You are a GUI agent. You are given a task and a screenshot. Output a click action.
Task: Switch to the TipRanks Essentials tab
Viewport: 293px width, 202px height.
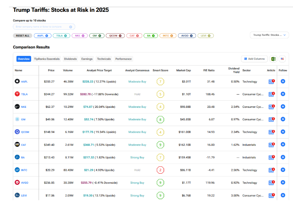pyautogui.click(x=47, y=59)
